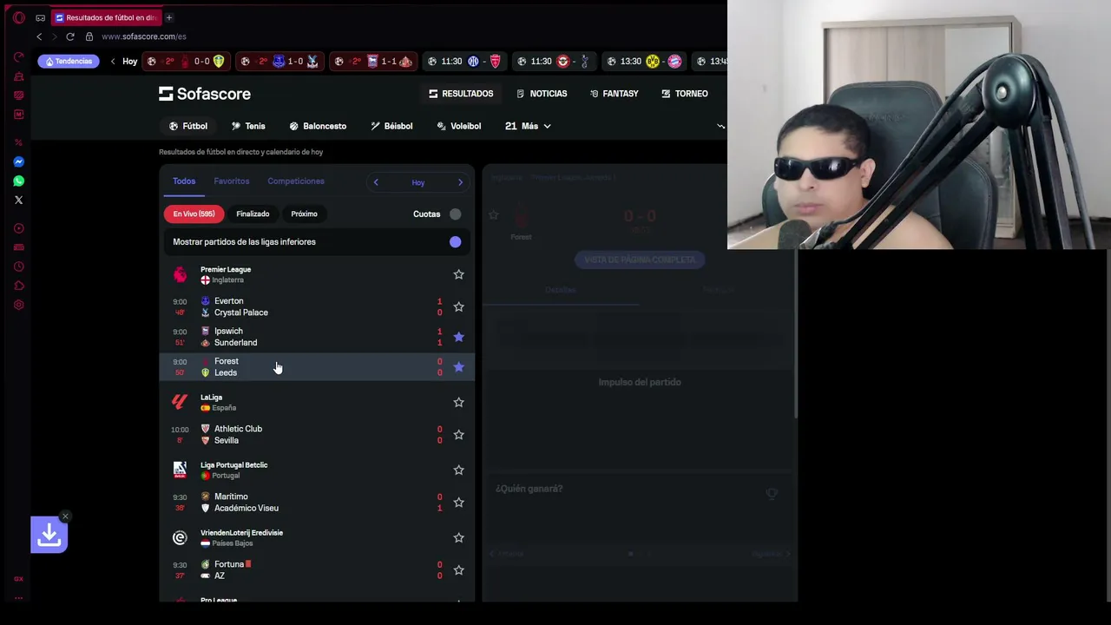Select the Sofascore browser tab
This screenshot has height=625, width=1111.
coord(104,17)
